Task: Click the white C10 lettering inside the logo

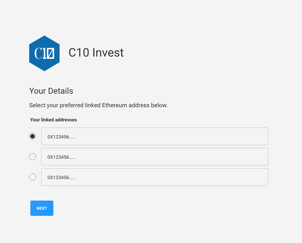Action: [x=44, y=53]
